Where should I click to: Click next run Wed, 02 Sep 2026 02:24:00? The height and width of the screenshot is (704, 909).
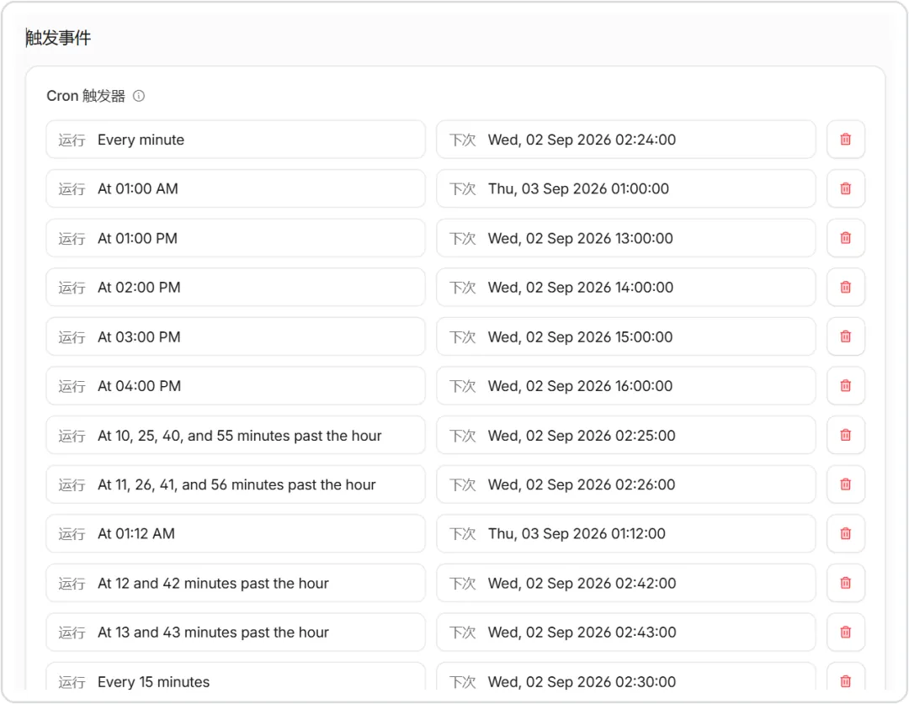pyautogui.click(x=626, y=140)
